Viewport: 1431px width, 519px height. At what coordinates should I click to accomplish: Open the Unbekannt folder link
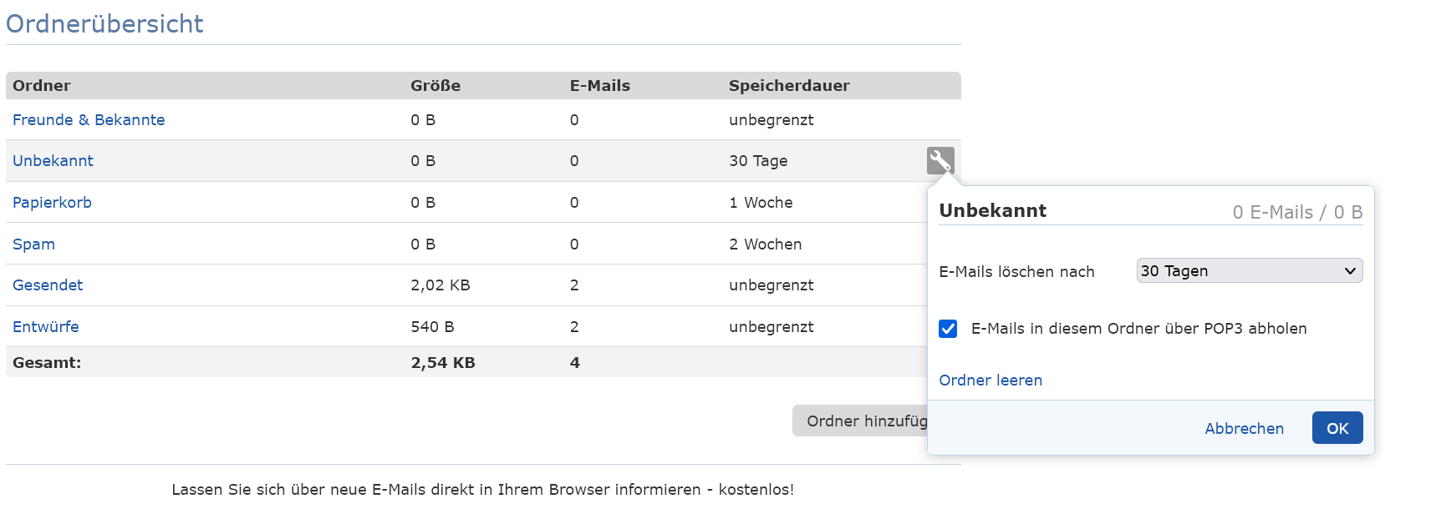pos(53,161)
